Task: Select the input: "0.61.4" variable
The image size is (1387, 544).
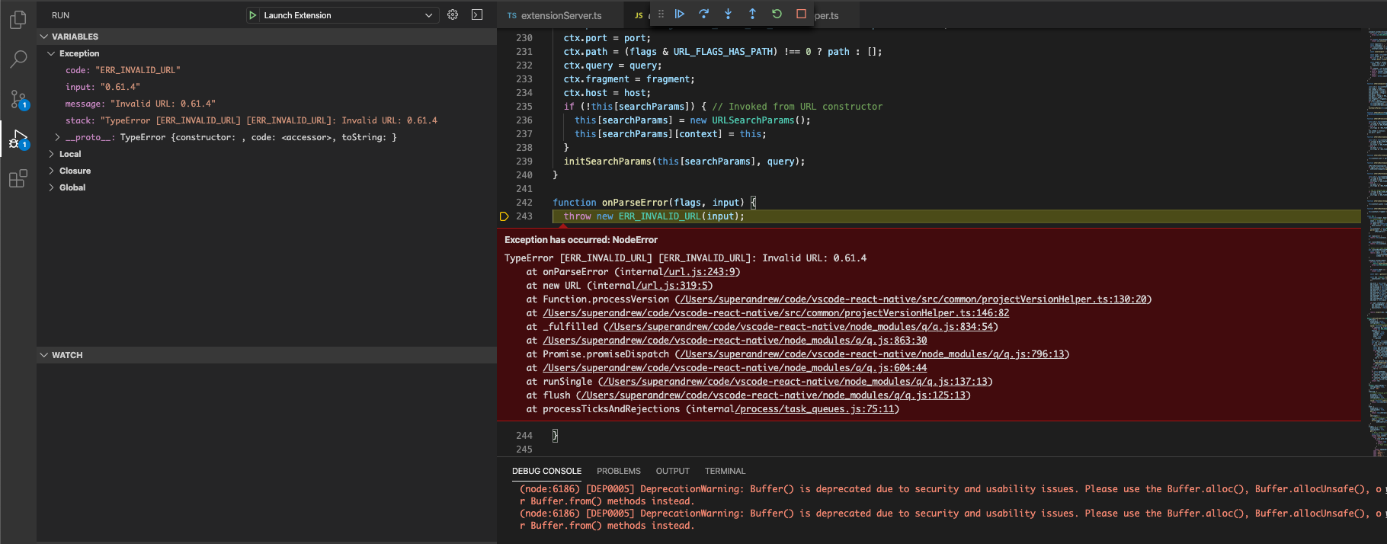Action: point(267,87)
